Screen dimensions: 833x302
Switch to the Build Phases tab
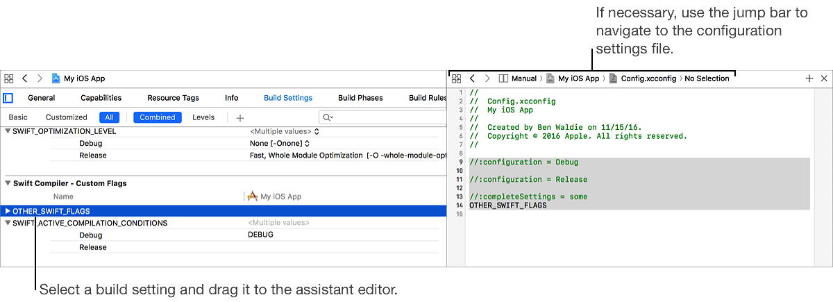[360, 98]
